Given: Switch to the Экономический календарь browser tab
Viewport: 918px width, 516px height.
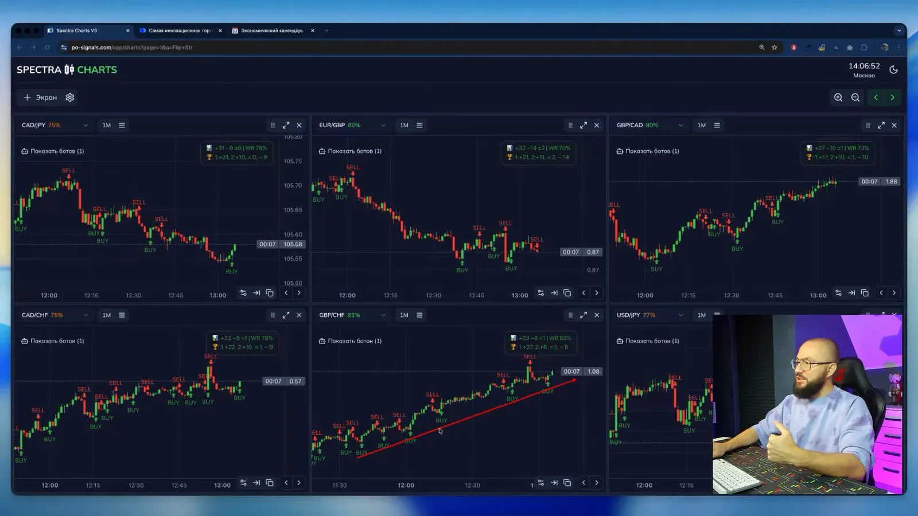Looking at the screenshot, I should [x=273, y=31].
